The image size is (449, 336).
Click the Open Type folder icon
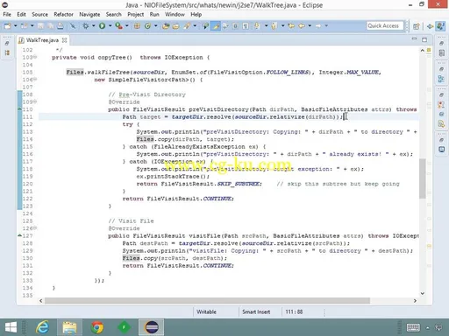point(166,26)
